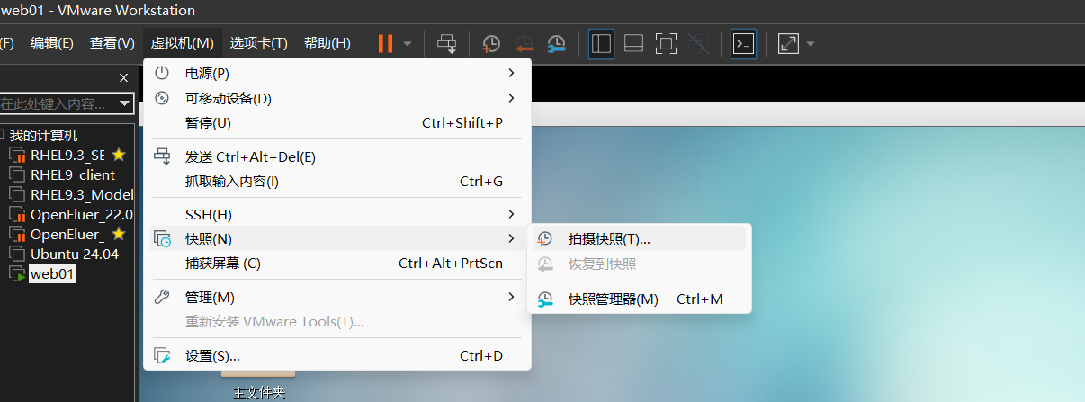Open the 选项卡(T) menu

[259, 43]
